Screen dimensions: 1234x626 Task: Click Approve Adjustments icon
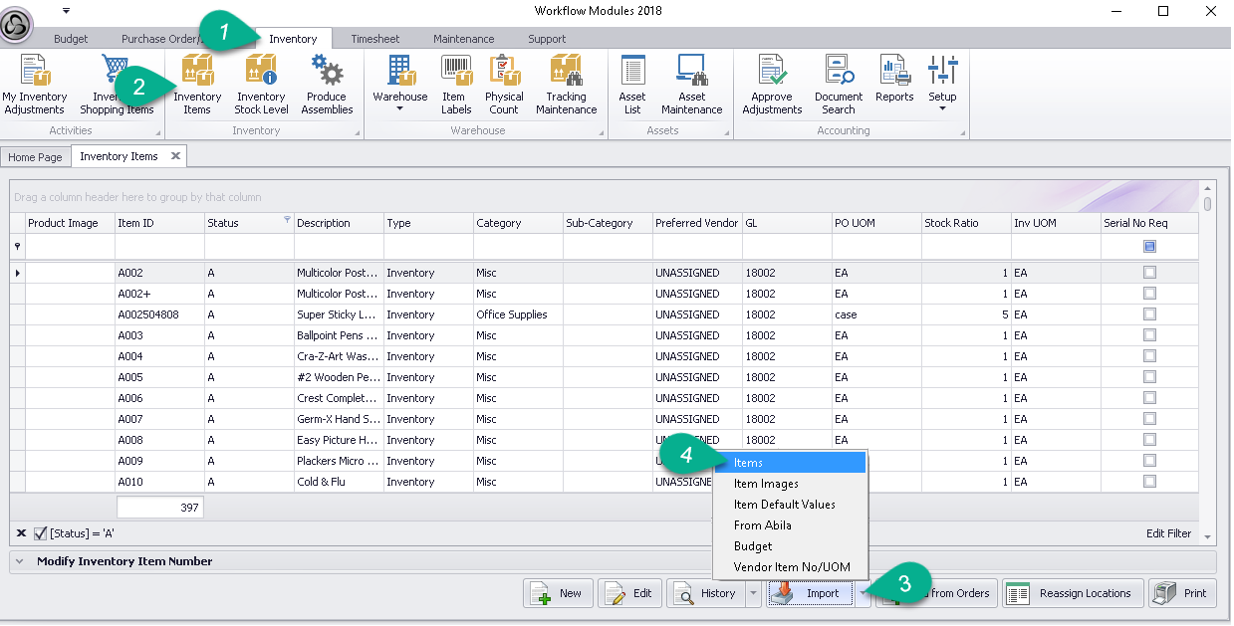772,85
